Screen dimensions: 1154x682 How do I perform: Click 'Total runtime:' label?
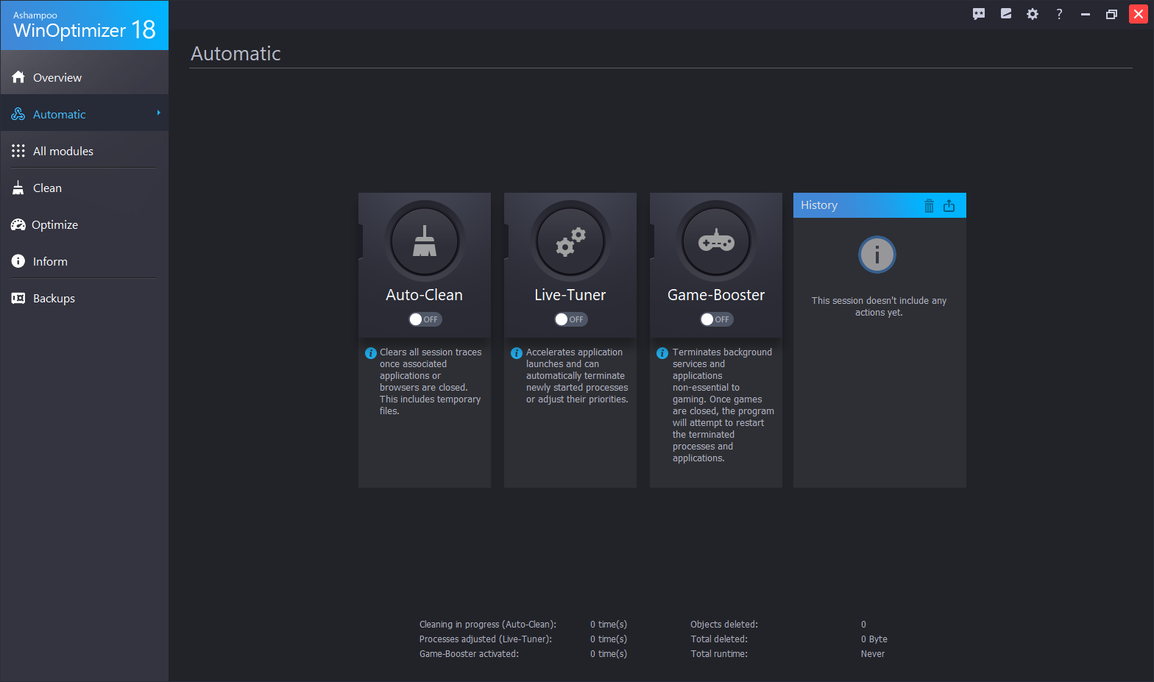click(719, 654)
